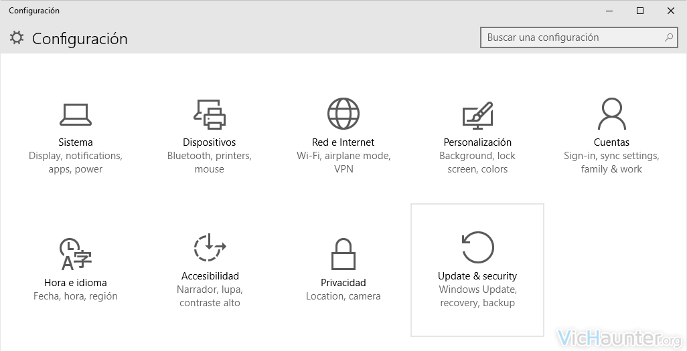The width and height of the screenshot is (687, 351).
Task: Open the Dispositivos printer icon
Action: [x=210, y=115]
